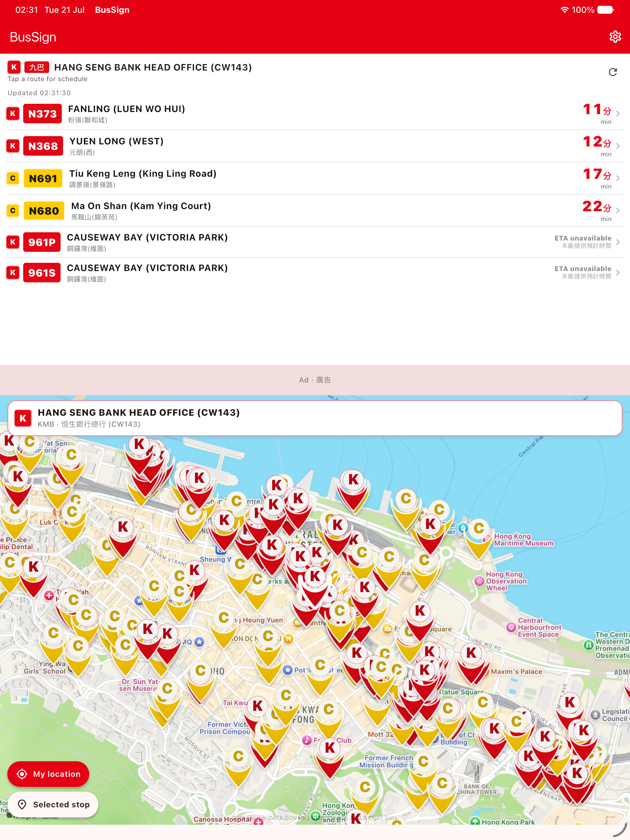This screenshot has width=630, height=840.
Task: Open route N368 to Yuen Long schedule
Action: [x=315, y=146]
